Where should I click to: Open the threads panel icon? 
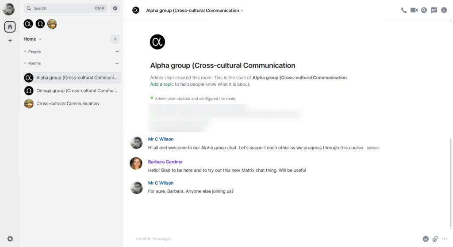click(434, 10)
